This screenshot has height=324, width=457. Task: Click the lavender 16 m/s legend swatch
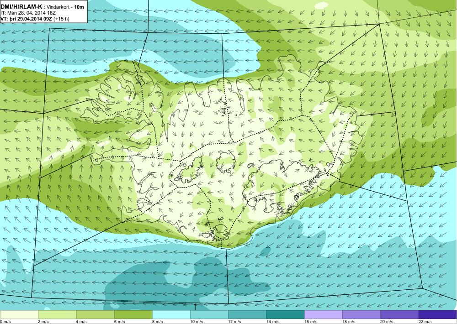[x=324, y=315]
